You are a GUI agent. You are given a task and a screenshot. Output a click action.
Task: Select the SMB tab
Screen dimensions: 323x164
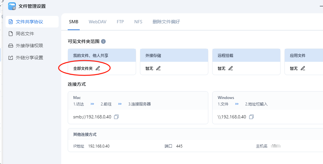coord(74,22)
